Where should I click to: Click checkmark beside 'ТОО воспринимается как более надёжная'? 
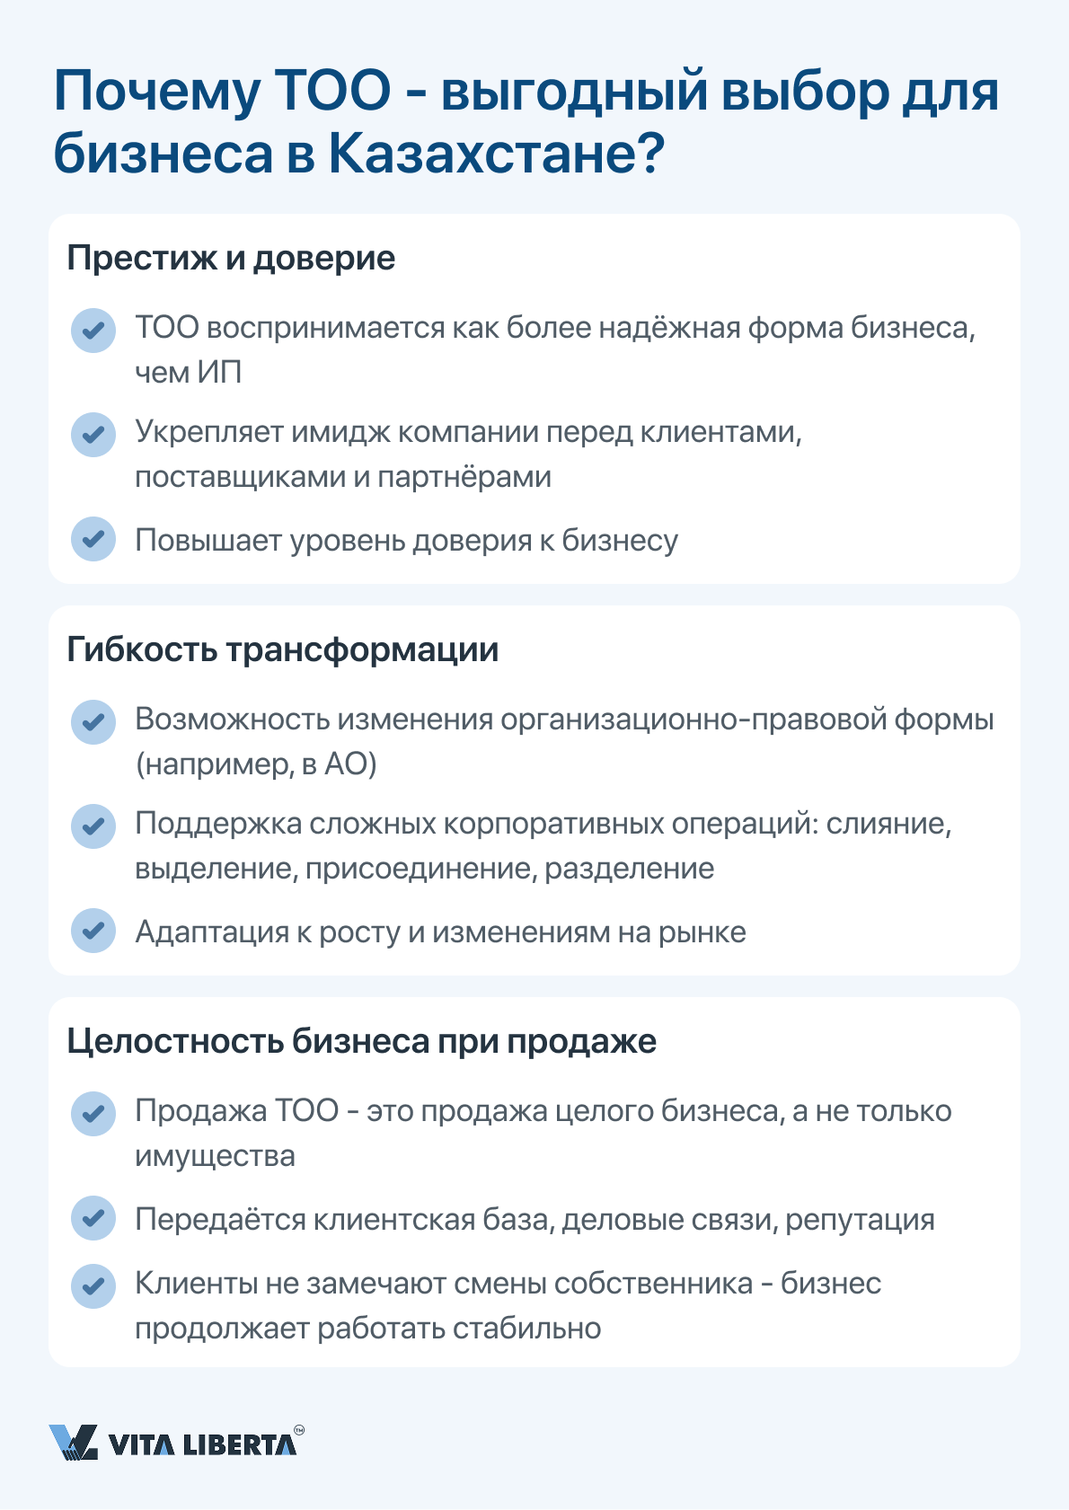point(93,331)
